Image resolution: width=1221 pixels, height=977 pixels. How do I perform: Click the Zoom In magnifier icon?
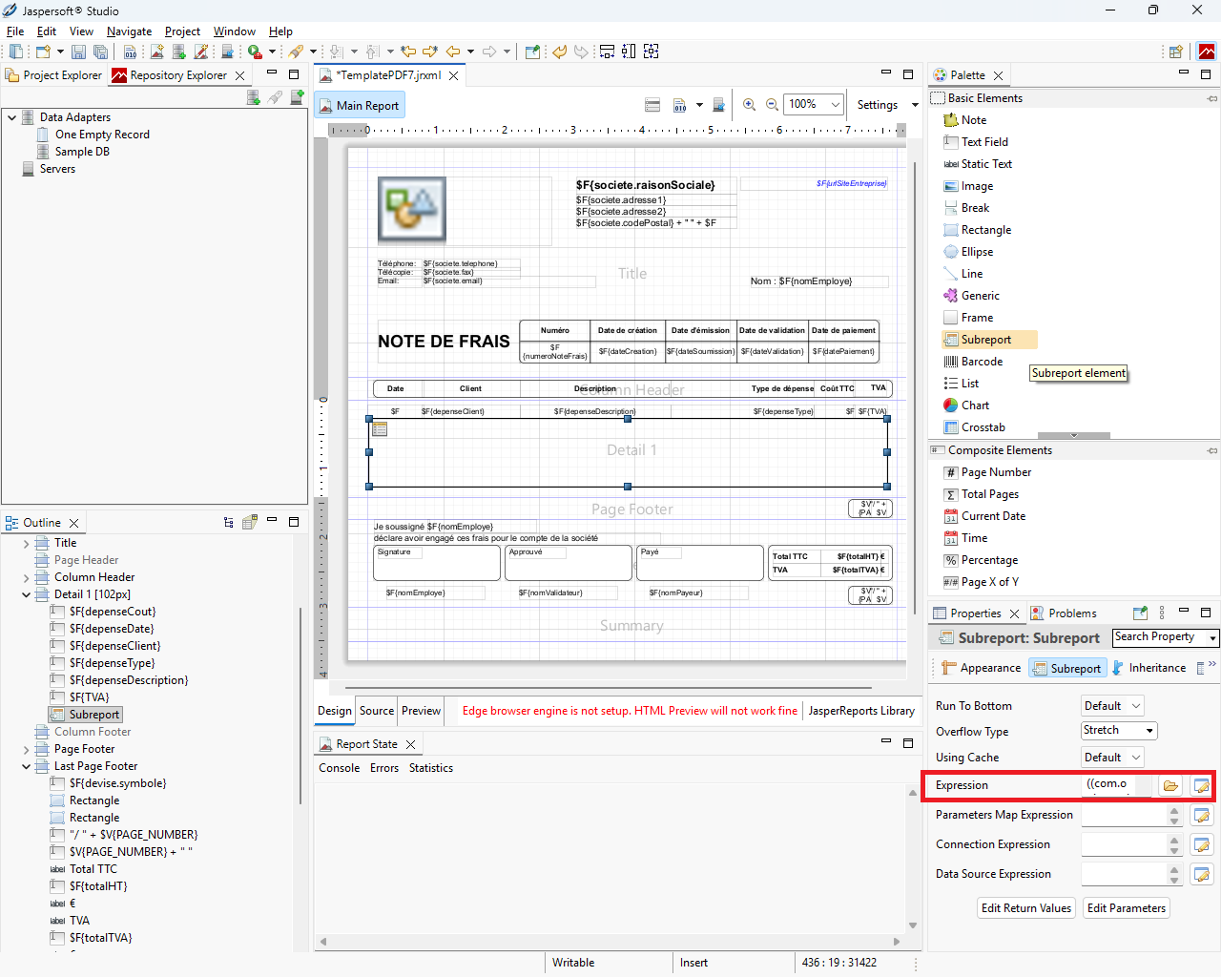(x=750, y=105)
